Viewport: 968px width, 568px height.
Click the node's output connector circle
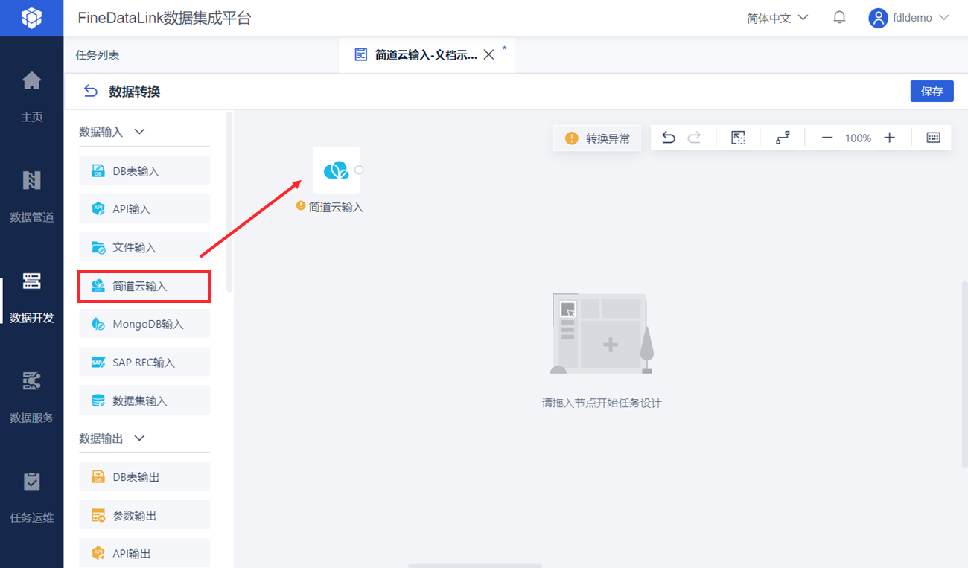pyautogui.click(x=359, y=170)
